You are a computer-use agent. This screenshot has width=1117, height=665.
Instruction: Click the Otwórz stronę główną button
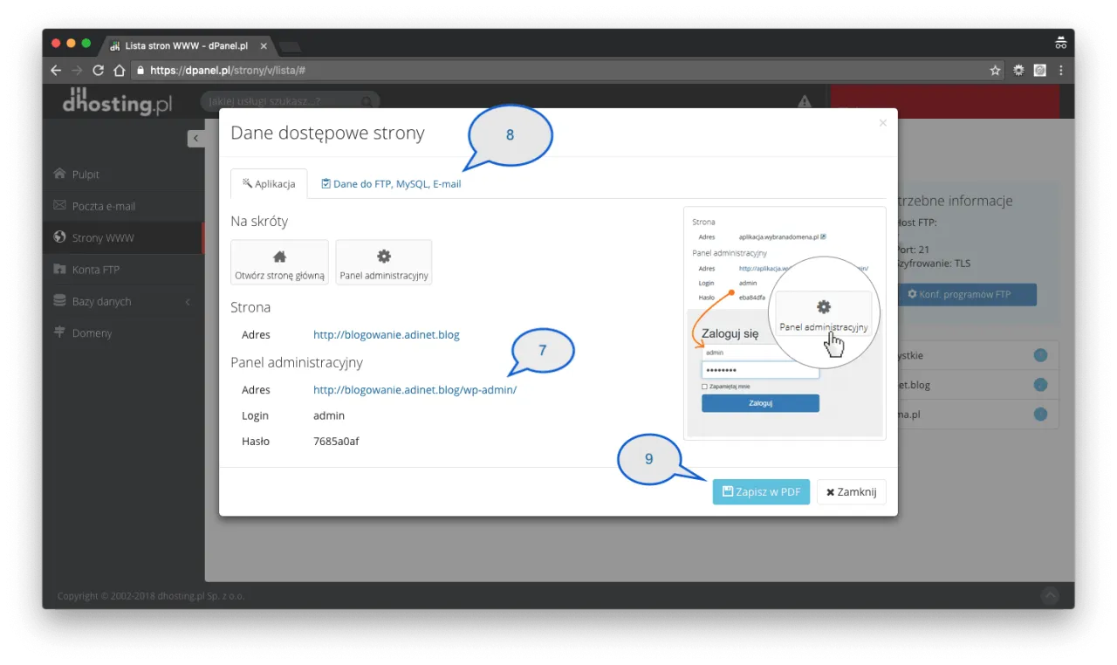tap(279, 263)
